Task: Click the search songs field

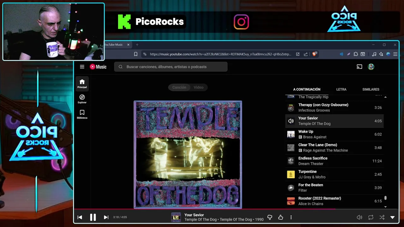Action: (171, 67)
